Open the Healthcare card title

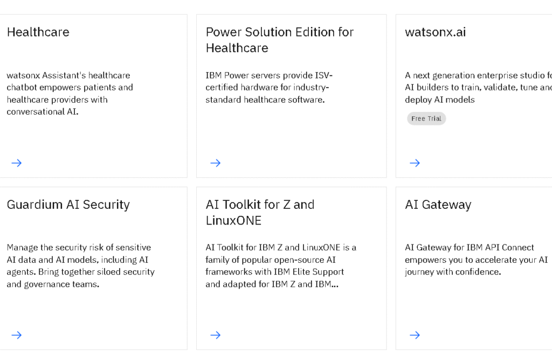click(x=38, y=32)
